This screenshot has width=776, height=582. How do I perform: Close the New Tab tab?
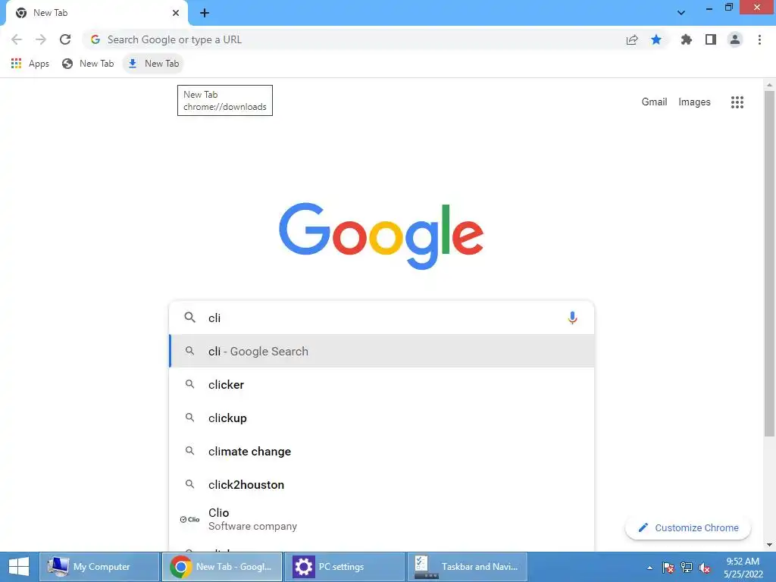pos(176,13)
